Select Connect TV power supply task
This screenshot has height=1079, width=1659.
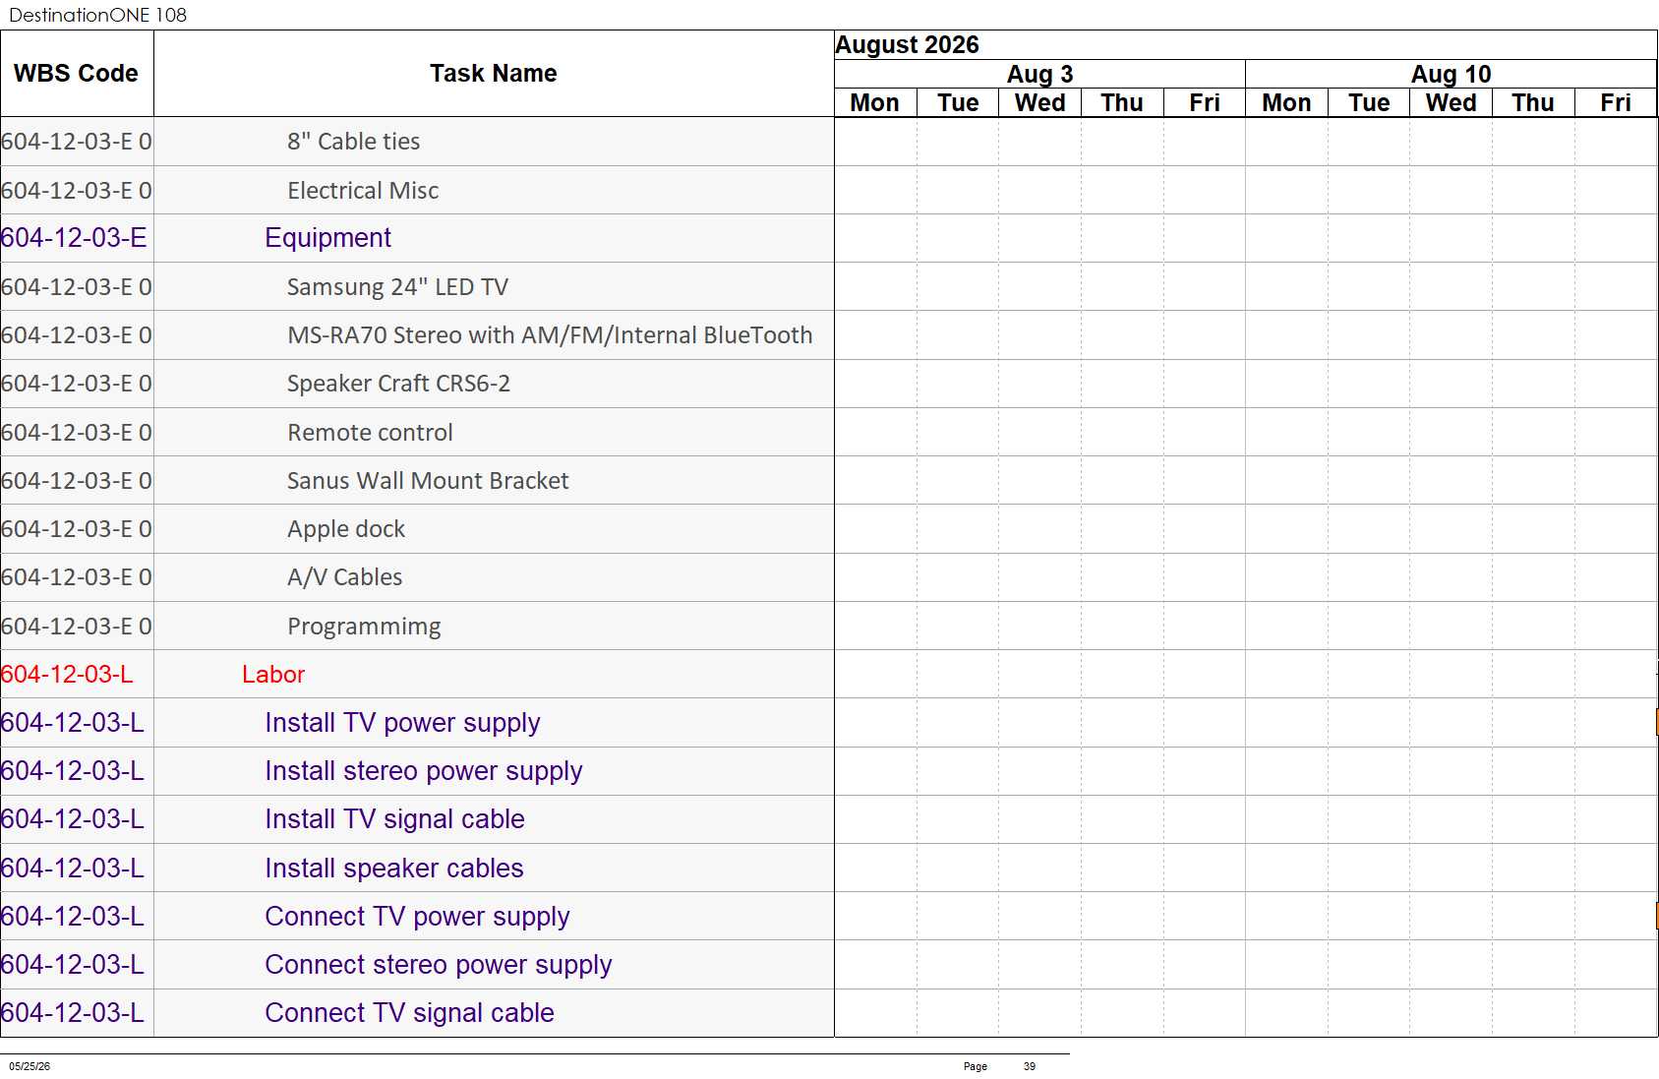coord(417,917)
